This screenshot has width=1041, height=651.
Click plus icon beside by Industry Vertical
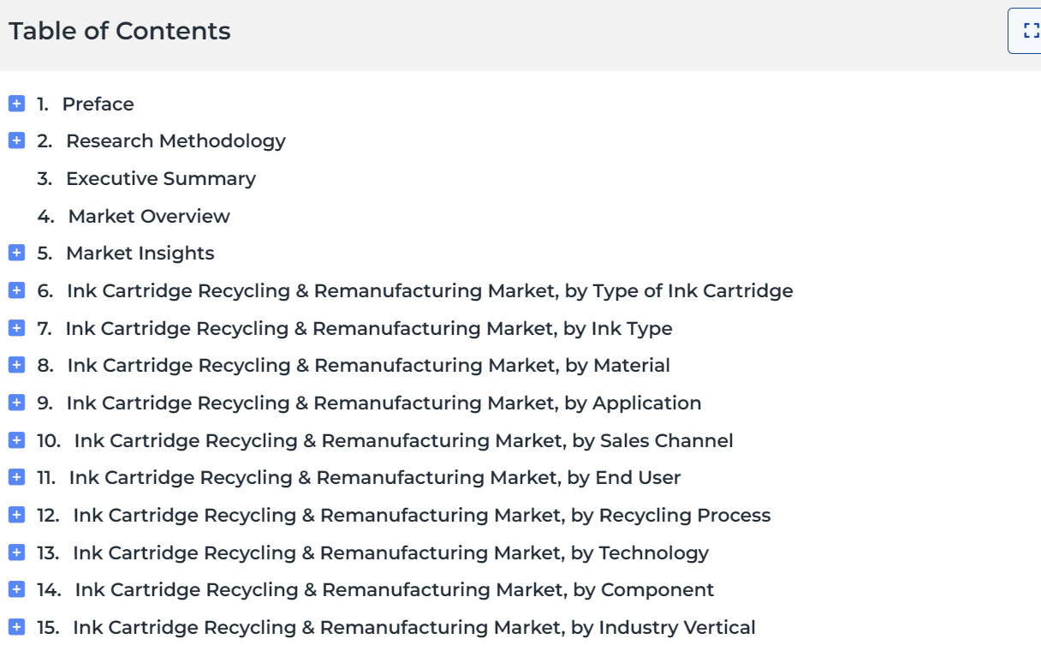click(x=16, y=627)
